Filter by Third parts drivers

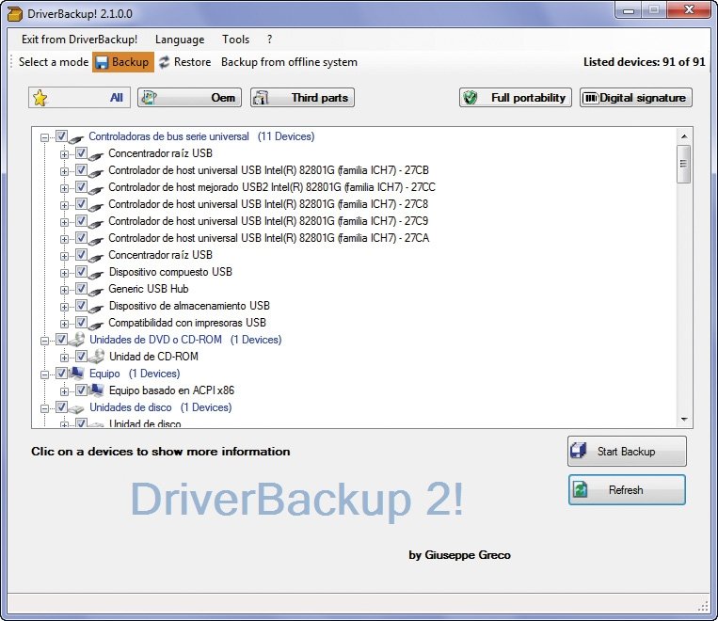(302, 98)
